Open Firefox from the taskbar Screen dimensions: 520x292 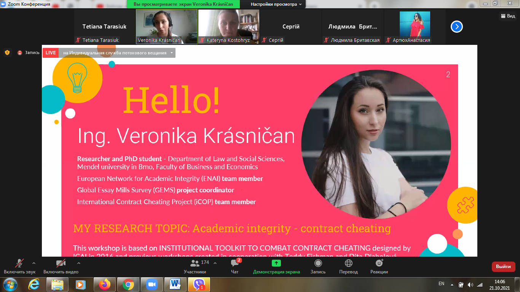tap(104, 284)
